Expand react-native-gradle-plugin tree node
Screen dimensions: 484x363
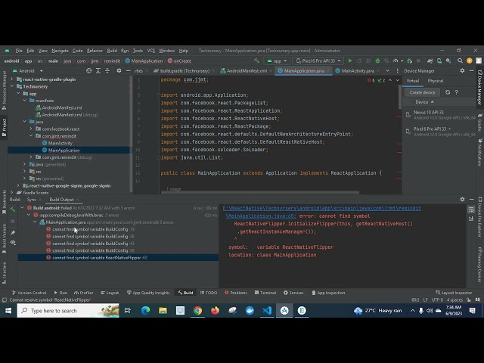[x=12, y=79]
